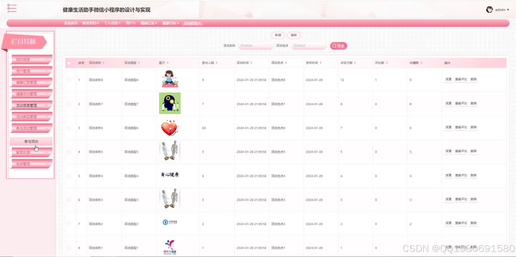Viewport: 516px width, 257px height.
Task: Focus the 活动地点 search input
Action: coord(309,46)
